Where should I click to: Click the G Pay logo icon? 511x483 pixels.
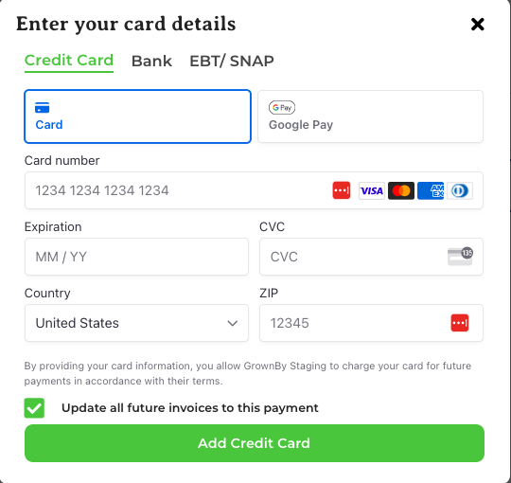282,107
